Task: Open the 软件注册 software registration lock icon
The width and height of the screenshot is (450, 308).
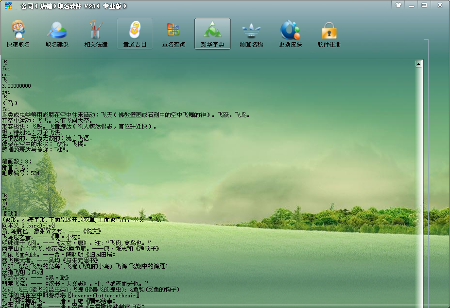Action: pyautogui.click(x=329, y=34)
